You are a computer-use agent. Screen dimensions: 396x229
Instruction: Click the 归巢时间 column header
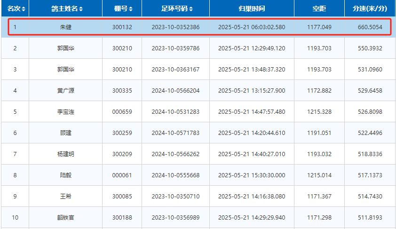252,9
